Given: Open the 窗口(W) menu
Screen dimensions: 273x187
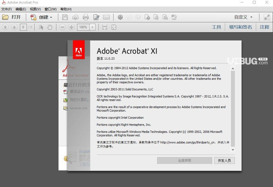Looking at the screenshot, I should 51,9.
